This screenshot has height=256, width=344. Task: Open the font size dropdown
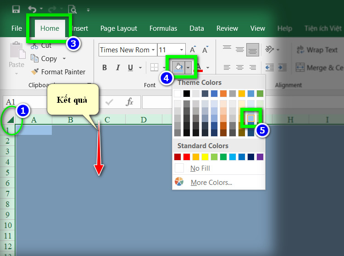click(182, 50)
